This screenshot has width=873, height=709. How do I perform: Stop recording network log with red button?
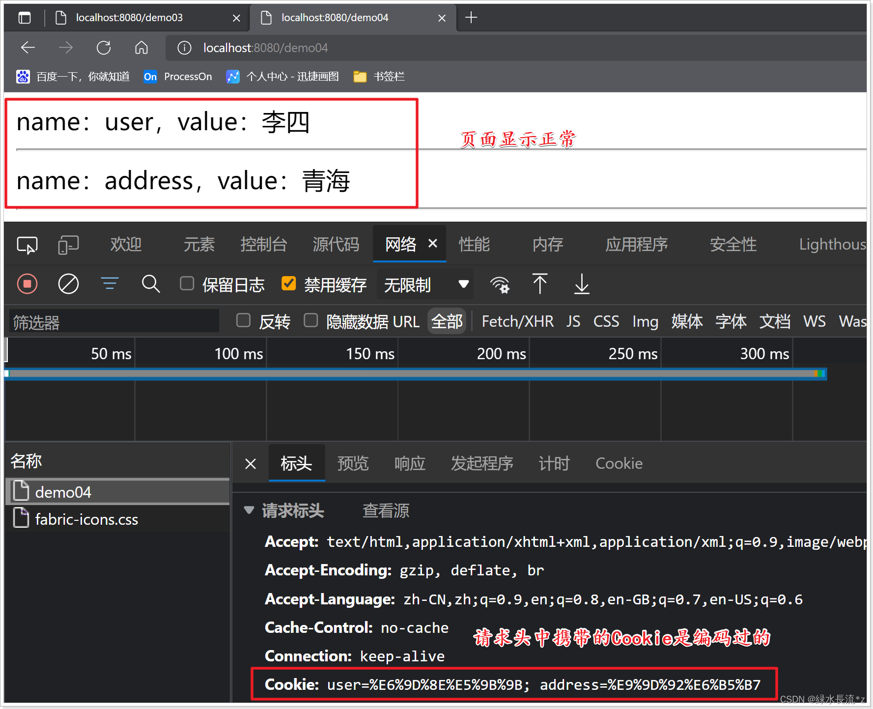pos(28,284)
